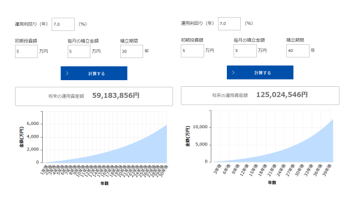Image resolution: width=355 pixels, height=199 pixels.
Task: Select the right 毎月の積立金額 input field
Action: pos(245,50)
